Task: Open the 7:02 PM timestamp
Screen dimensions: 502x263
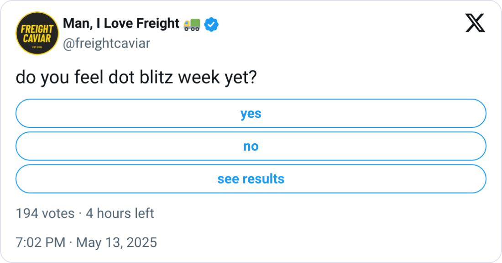Action: pyautogui.click(x=40, y=242)
